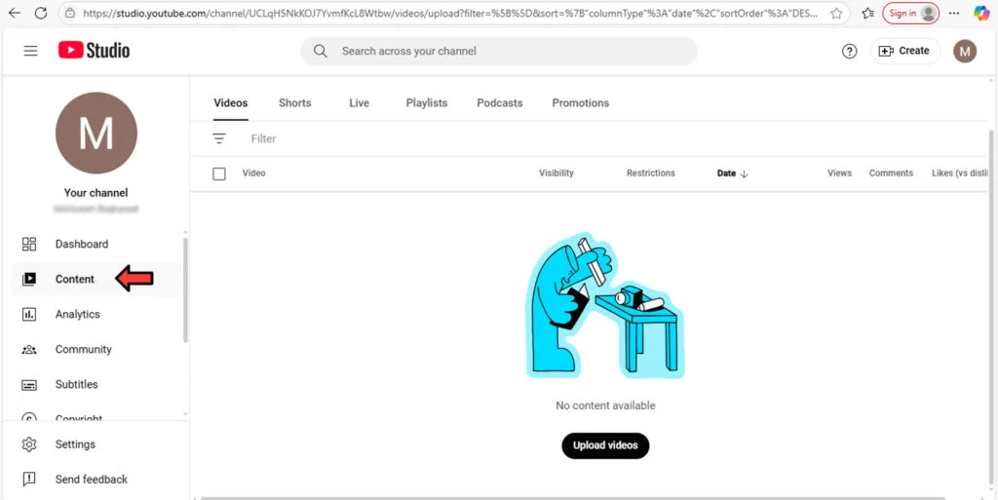This screenshot has height=500, width=998.
Task: Open the Community section
Action: pos(83,349)
